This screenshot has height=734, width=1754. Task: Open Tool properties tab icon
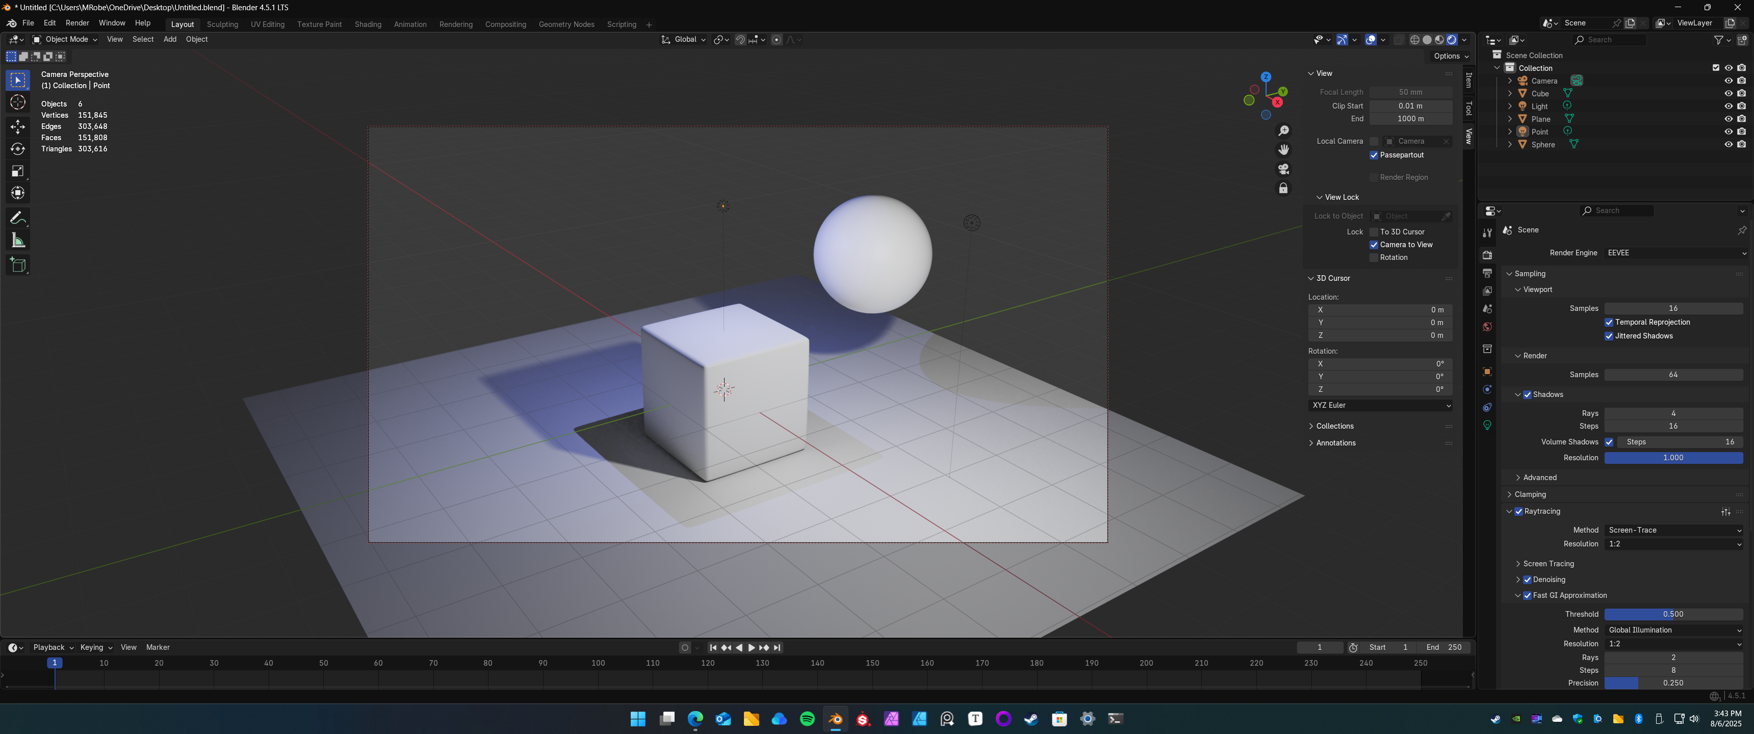click(x=1487, y=233)
